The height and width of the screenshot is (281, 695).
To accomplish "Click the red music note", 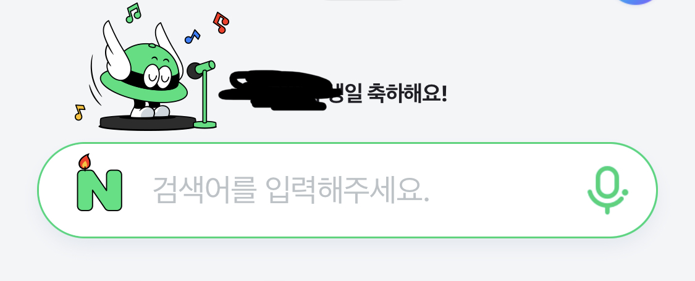I will [x=221, y=23].
